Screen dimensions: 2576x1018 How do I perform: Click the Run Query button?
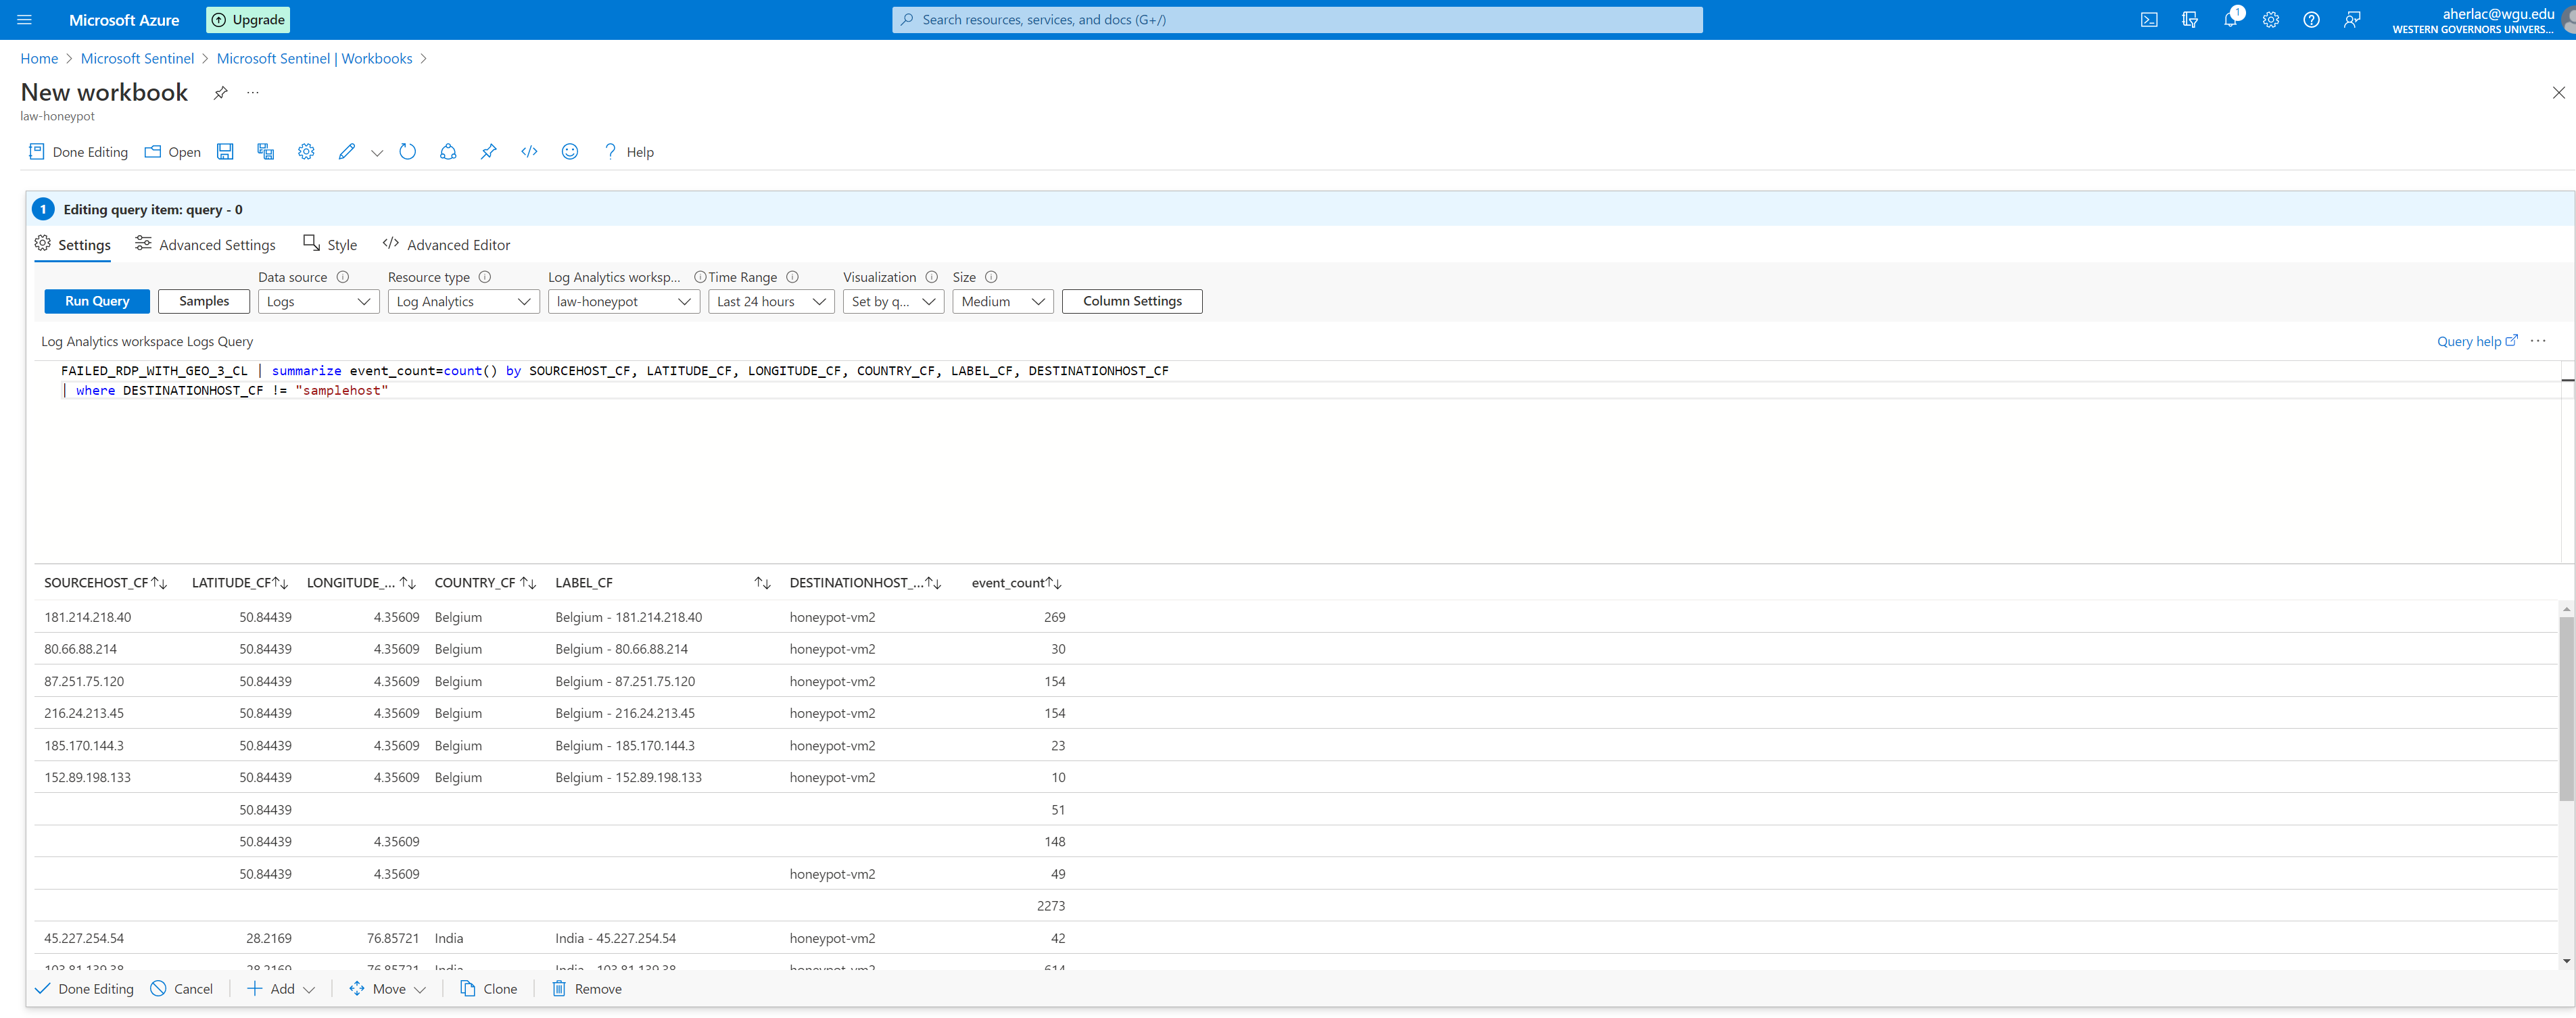coord(97,302)
